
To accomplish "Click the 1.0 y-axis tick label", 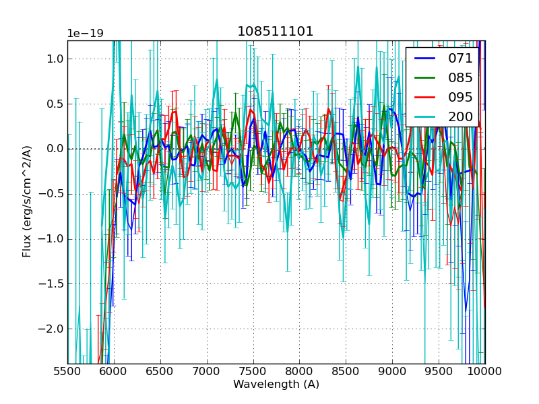I will point(55,59).
